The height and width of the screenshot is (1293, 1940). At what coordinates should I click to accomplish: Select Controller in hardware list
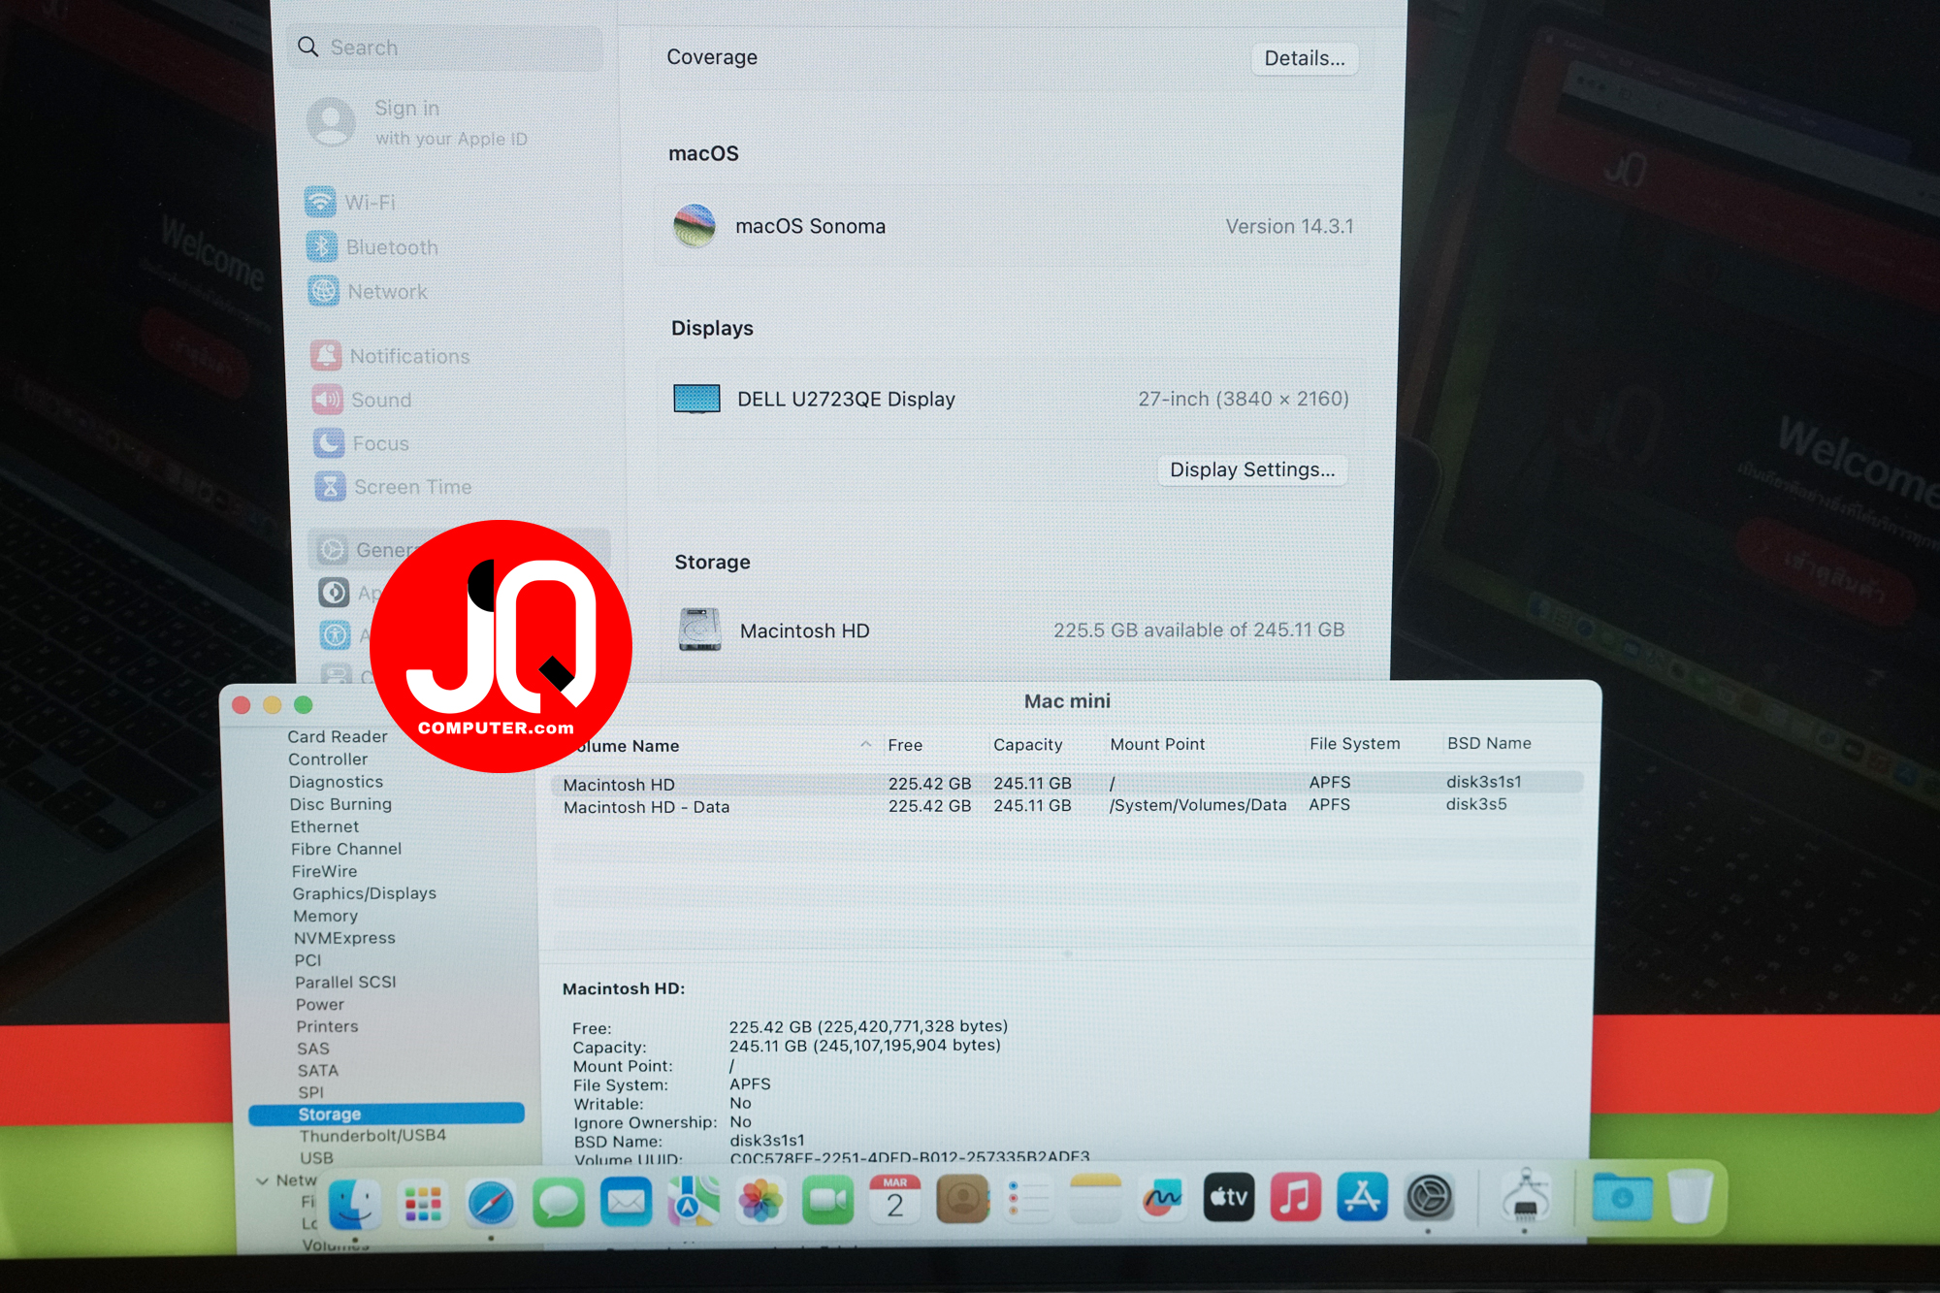pos(328,759)
